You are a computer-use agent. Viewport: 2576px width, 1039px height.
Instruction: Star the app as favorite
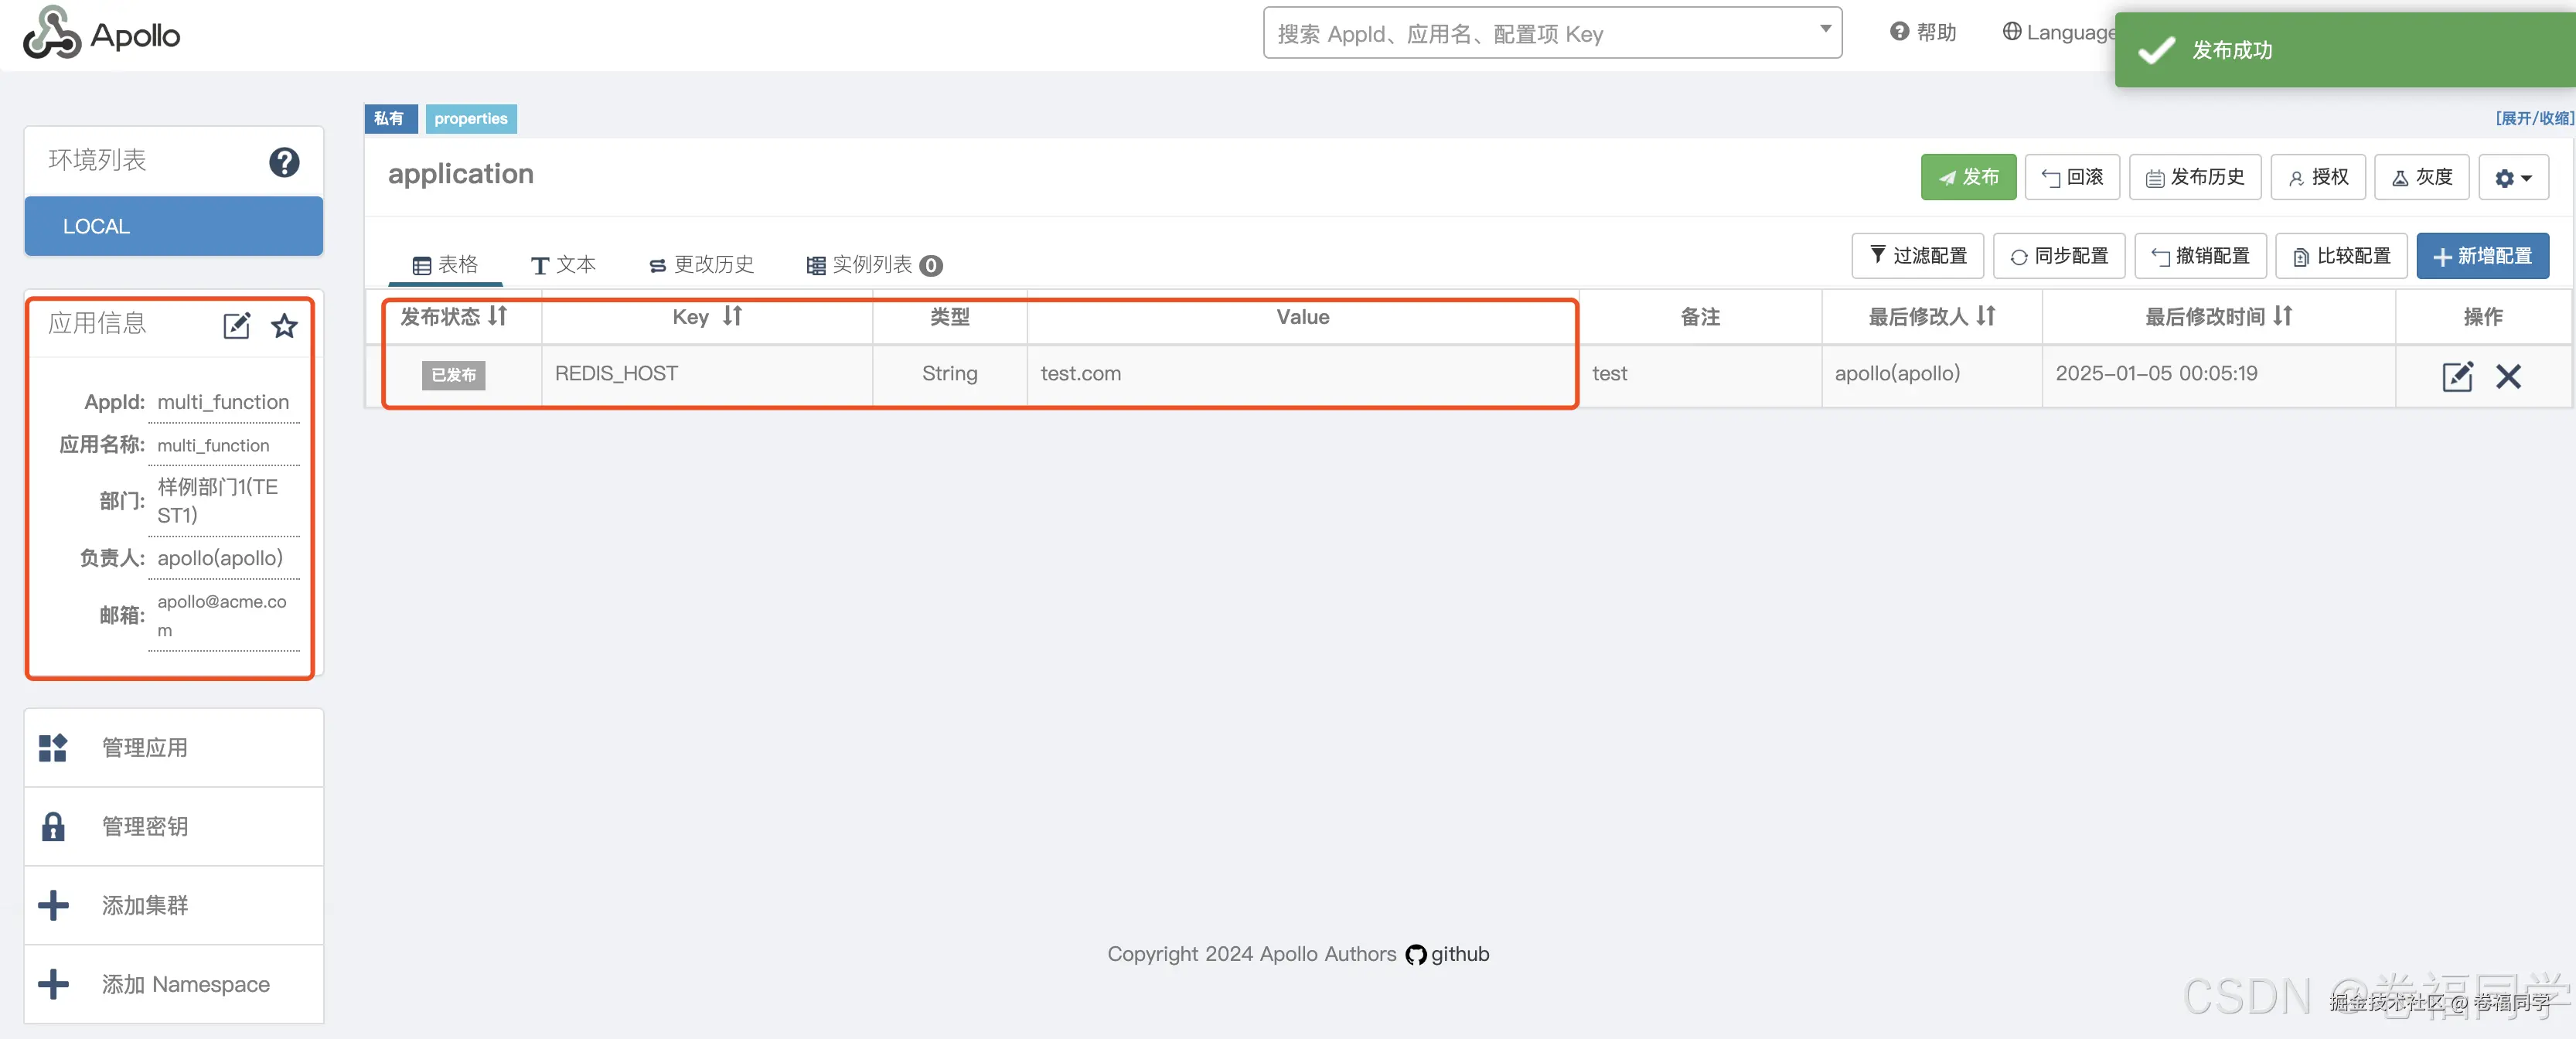285,325
